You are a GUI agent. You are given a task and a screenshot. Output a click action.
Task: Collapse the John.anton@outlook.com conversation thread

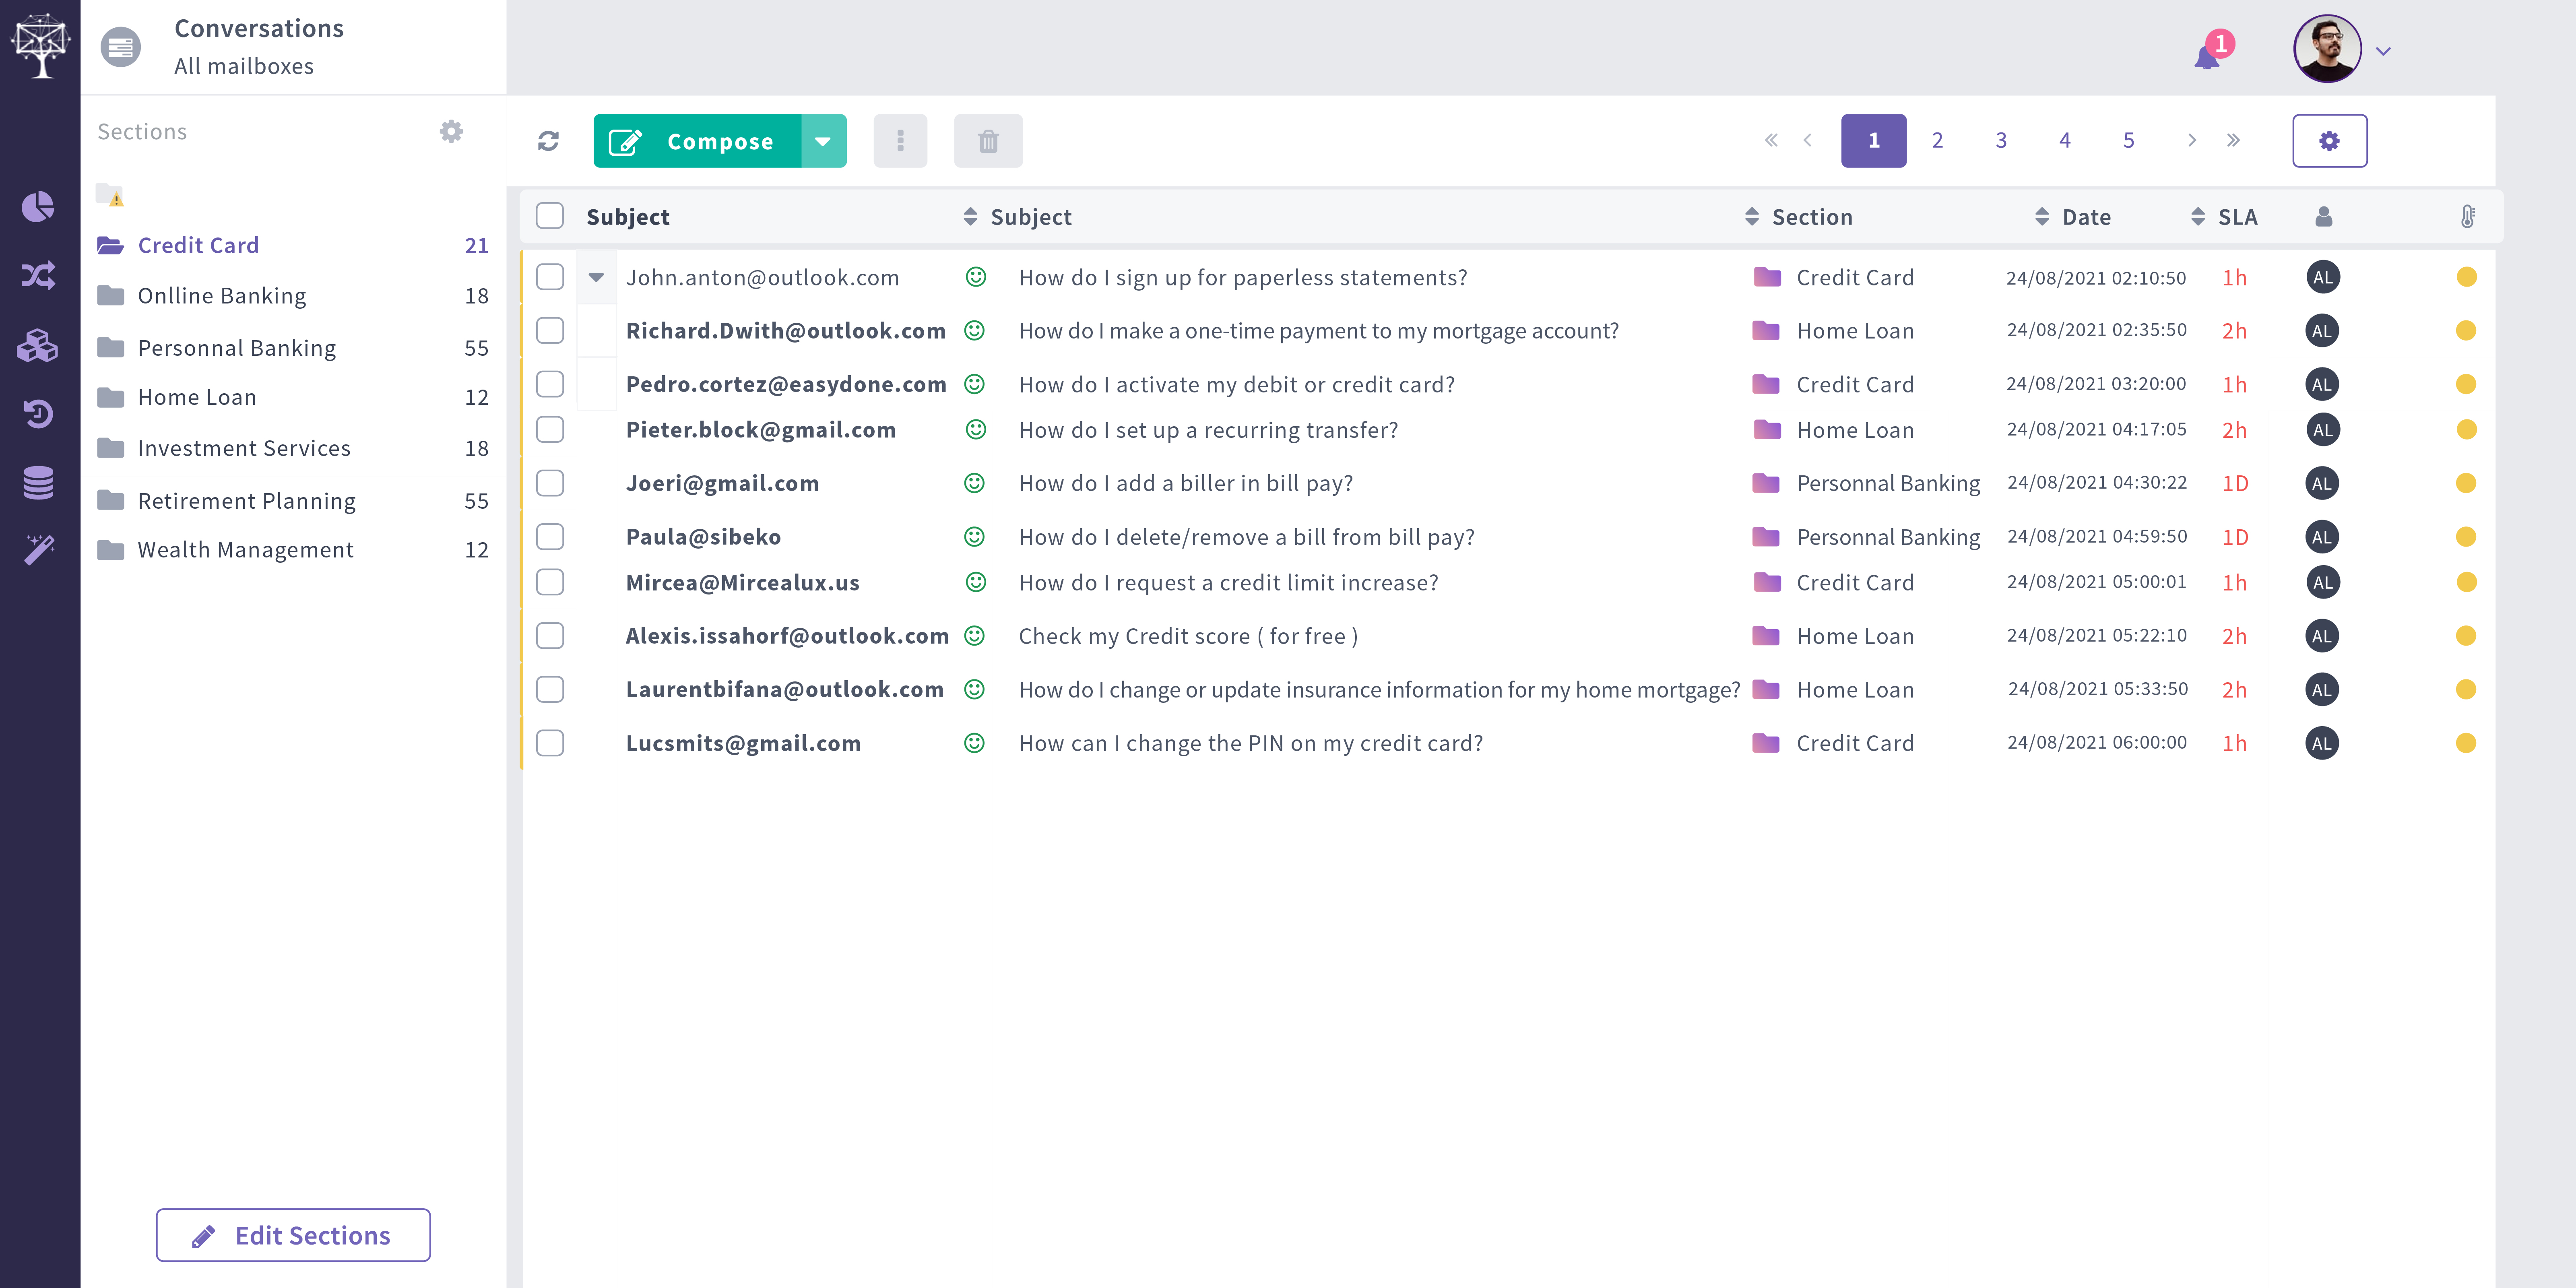(x=597, y=277)
